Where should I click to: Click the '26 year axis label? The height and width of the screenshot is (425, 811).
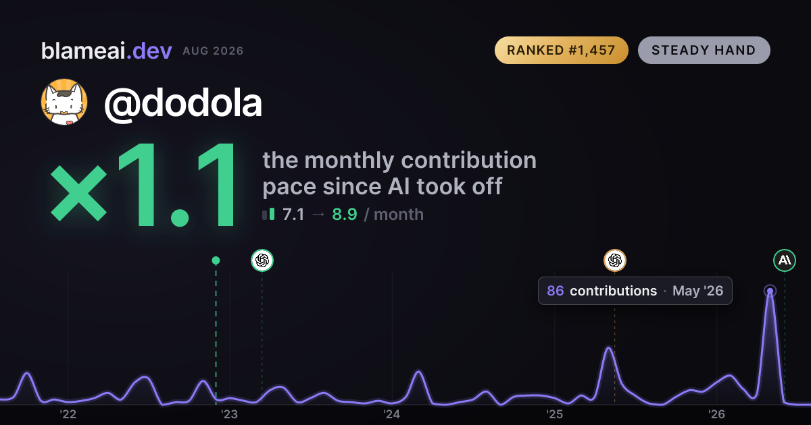click(716, 414)
